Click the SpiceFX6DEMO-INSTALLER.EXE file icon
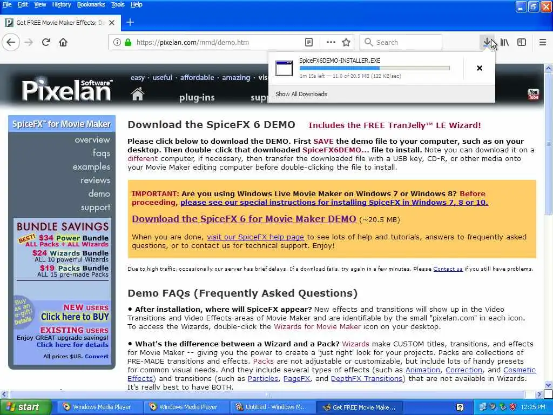The height and width of the screenshot is (415, 553). pos(284,68)
